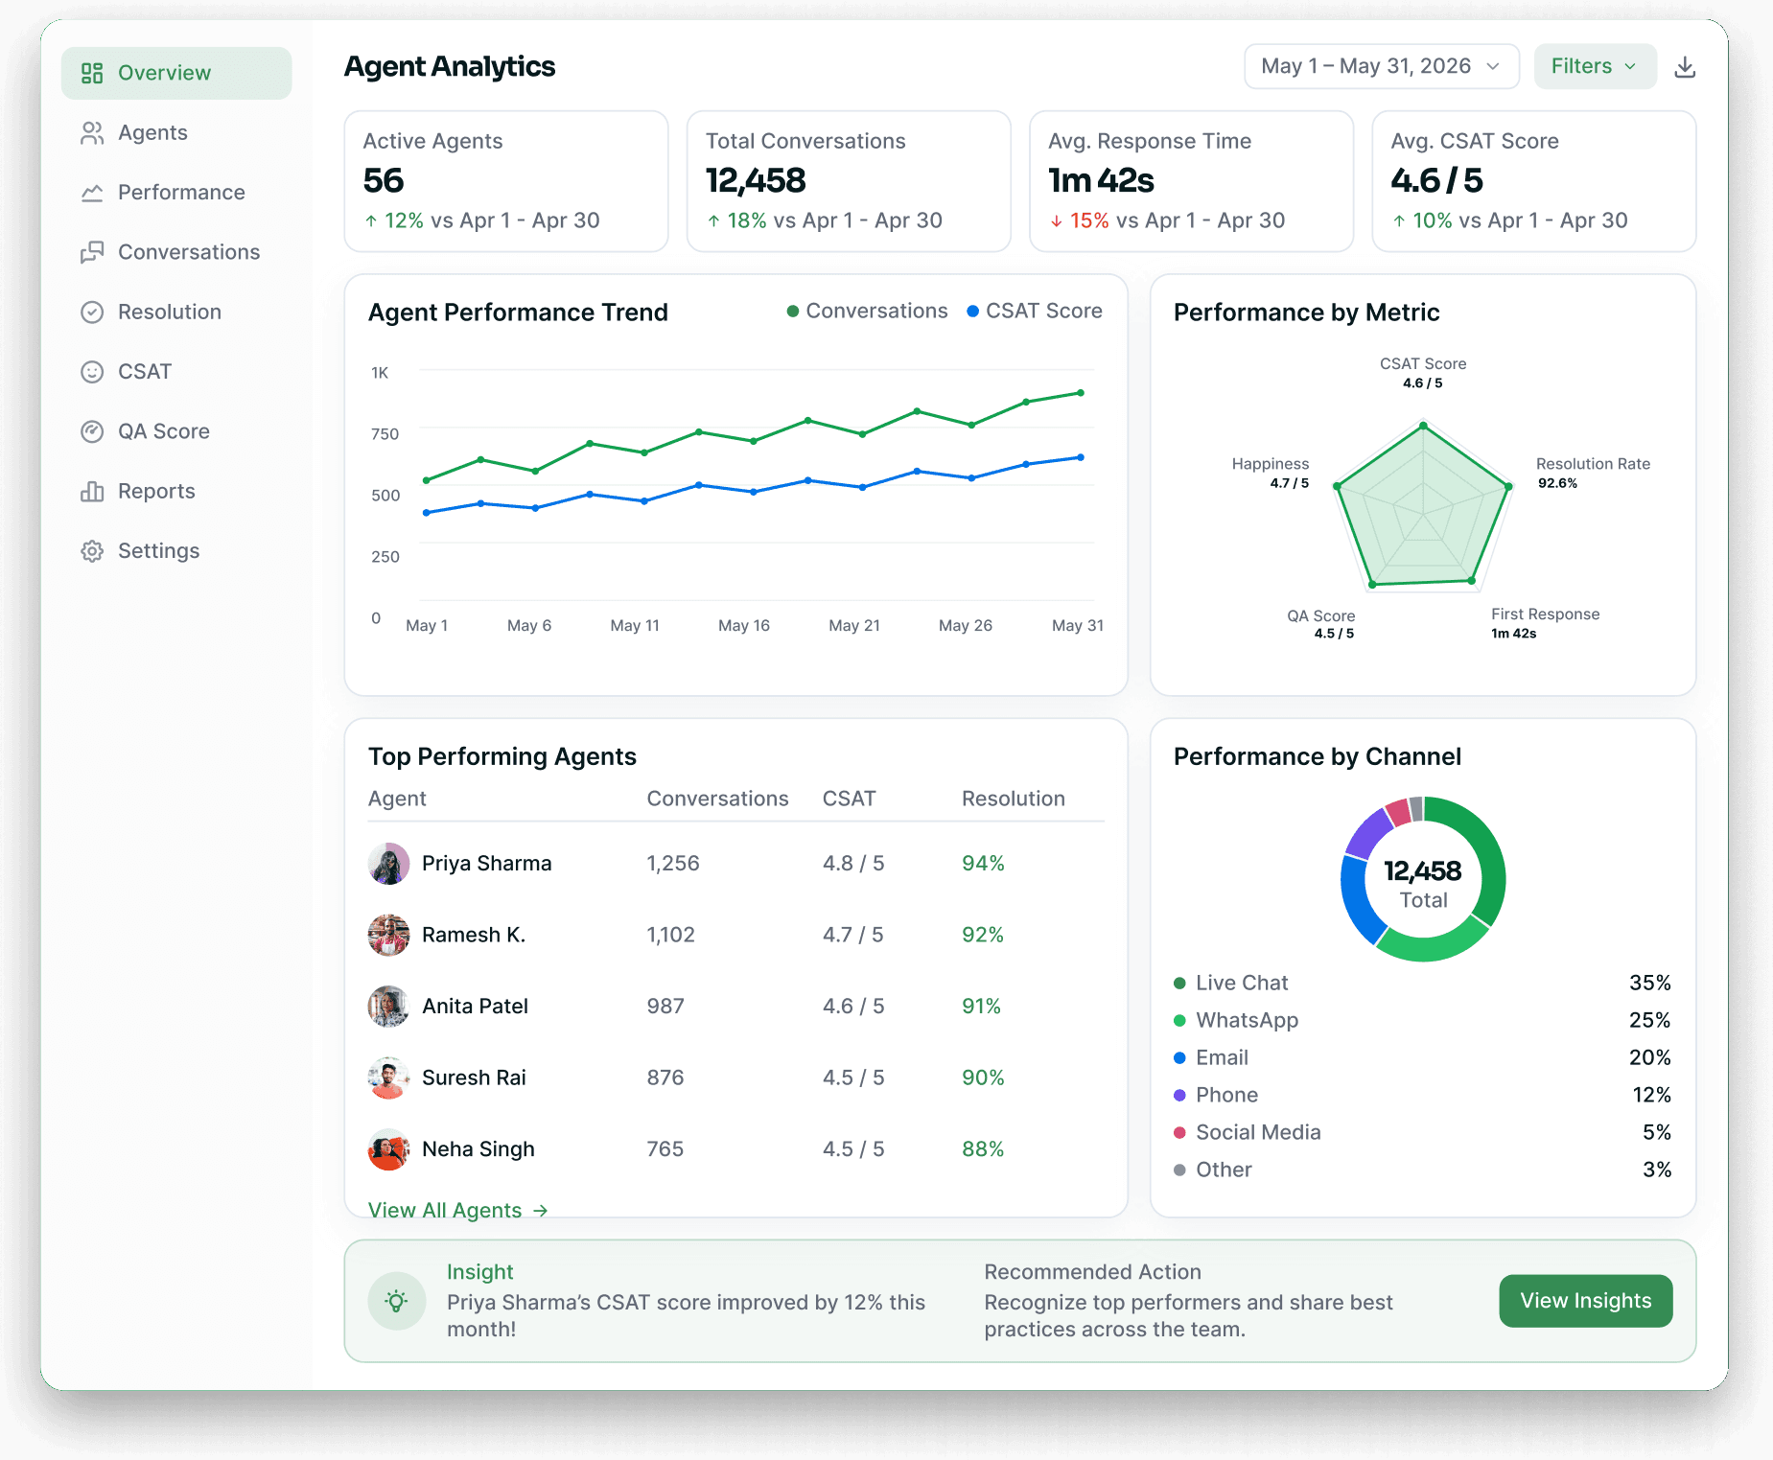Screen dimensions: 1773x1460
Task: Expand the Filters dropdown
Action: tap(1595, 66)
